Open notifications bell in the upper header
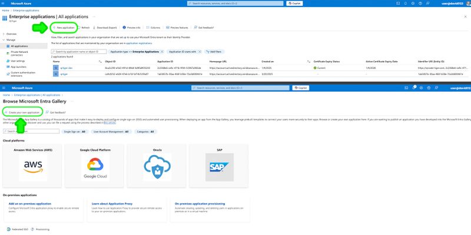471x235 pixels. pyautogui.click(x=406, y=4)
